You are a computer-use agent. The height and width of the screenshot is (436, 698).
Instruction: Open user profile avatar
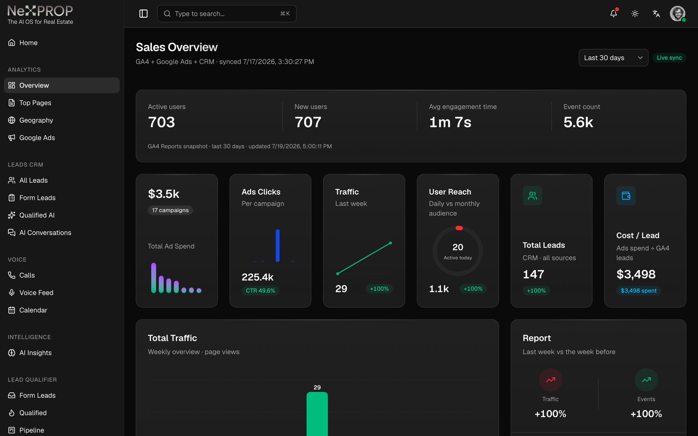(677, 14)
